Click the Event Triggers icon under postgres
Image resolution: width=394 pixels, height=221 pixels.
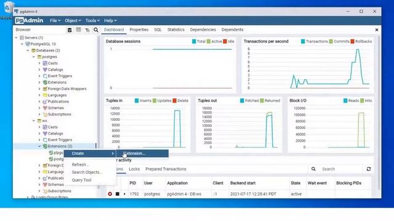(x=45, y=76)
